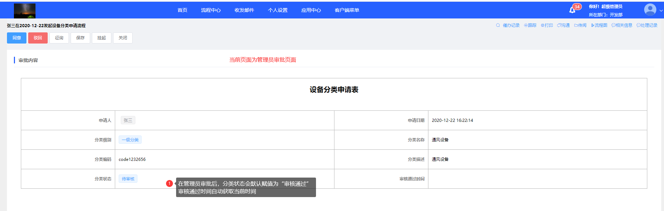Click the 保存 save button
The height and width of the screenshot is (211, 664).
pyautogui.click(x=80, y=38)
